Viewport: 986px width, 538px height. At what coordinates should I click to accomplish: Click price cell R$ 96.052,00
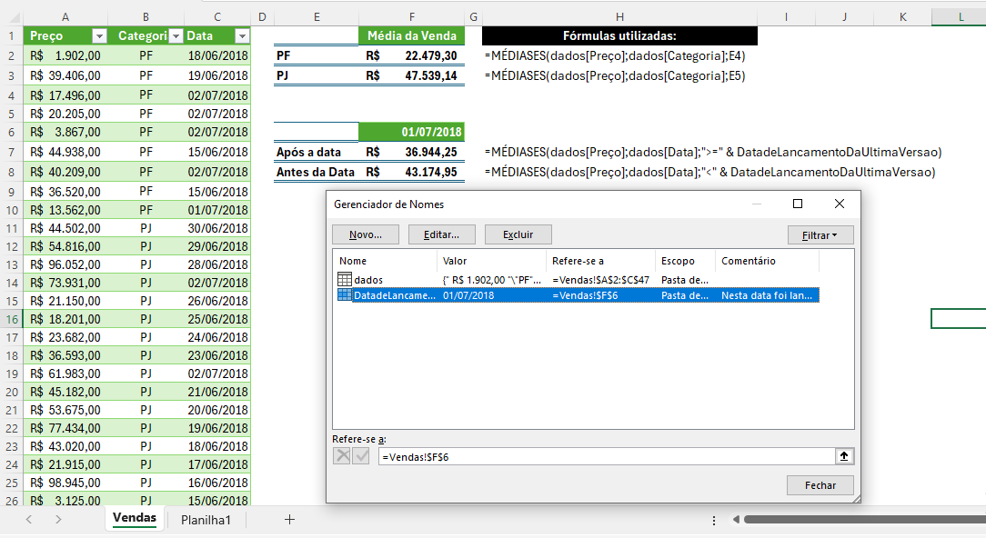(x=65, y=264)
